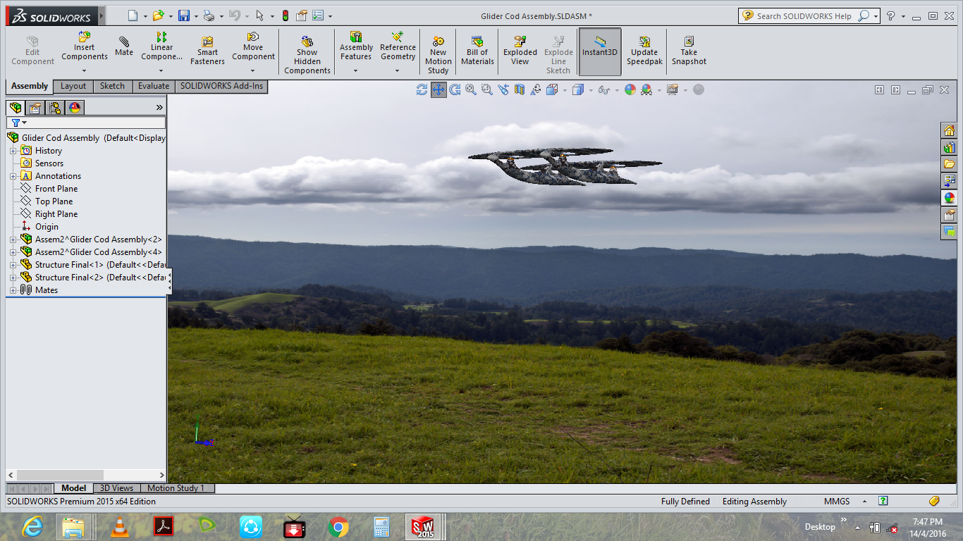Click the clock showing 7:47 PM

927,522
